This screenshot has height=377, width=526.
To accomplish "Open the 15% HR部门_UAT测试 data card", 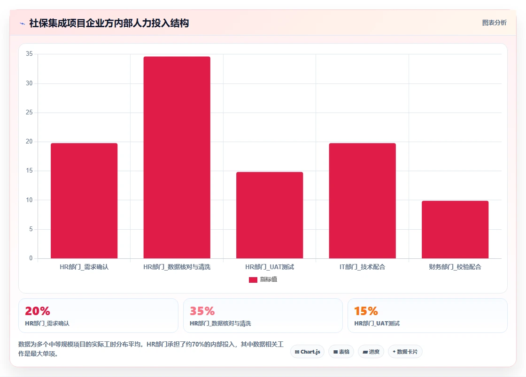I will tap(427, 316).
